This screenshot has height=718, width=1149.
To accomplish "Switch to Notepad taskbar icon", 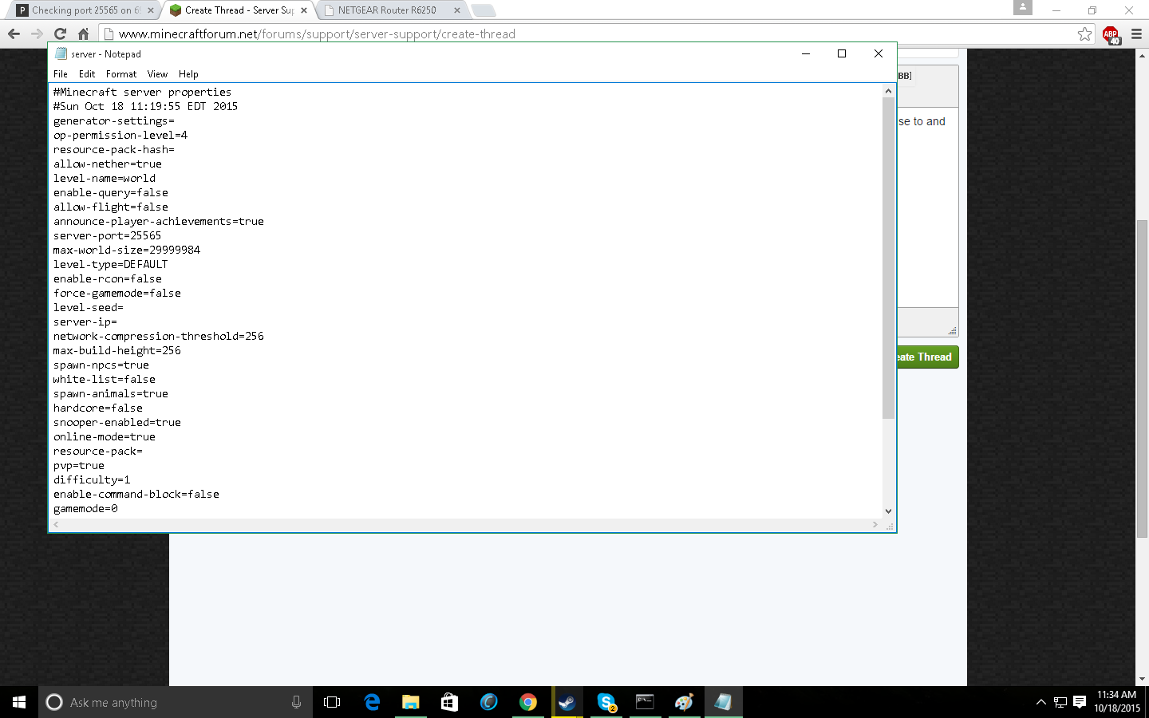I will pos(723,702).
